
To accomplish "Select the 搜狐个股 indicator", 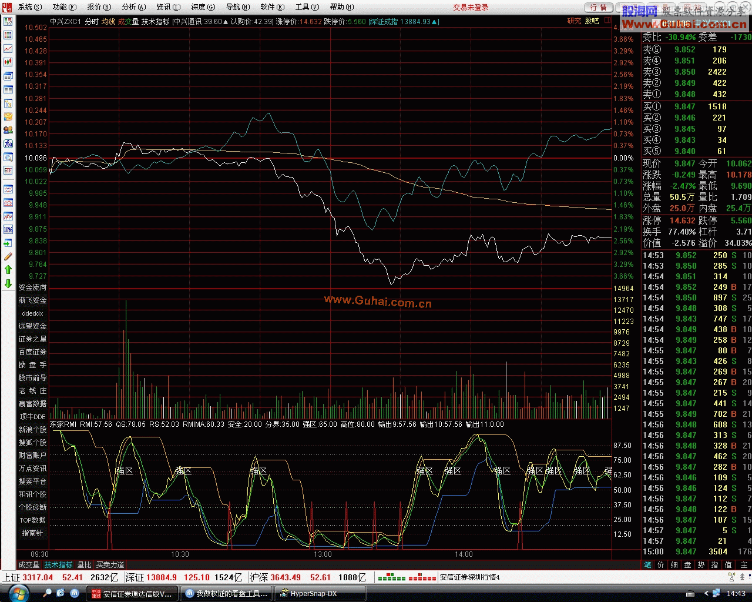I will point(32,443).
